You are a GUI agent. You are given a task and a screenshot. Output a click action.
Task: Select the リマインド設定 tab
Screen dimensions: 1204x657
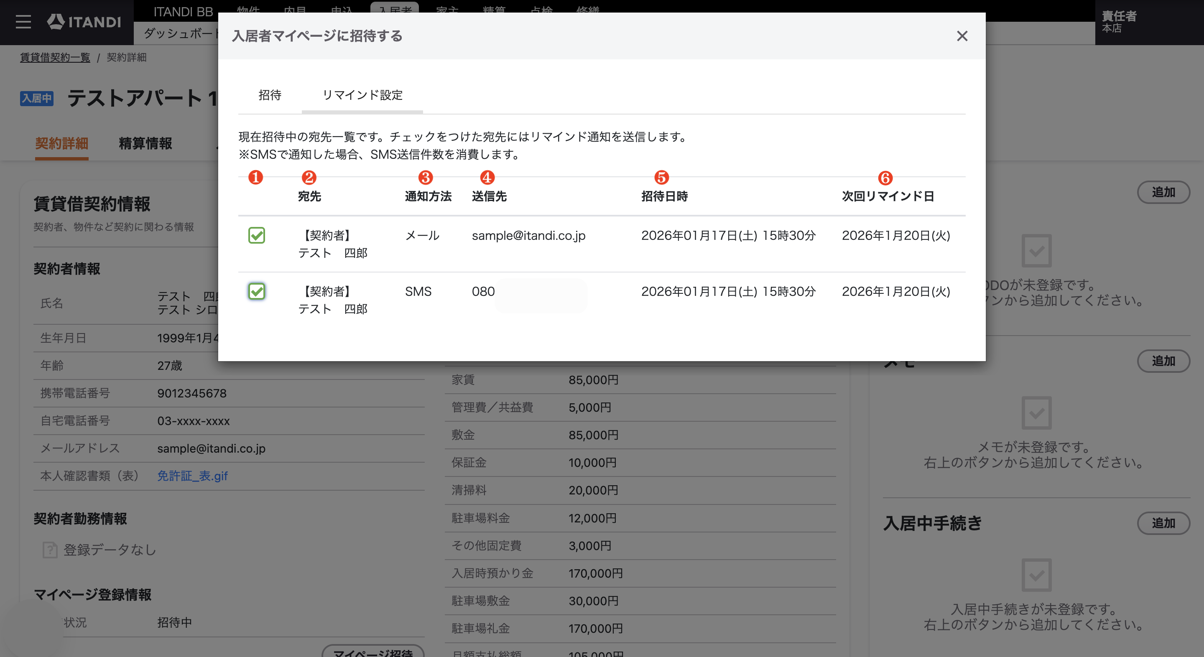point(362,95)
